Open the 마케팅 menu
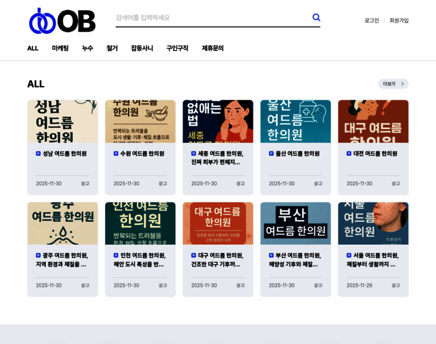 click(x=60, y=48)
